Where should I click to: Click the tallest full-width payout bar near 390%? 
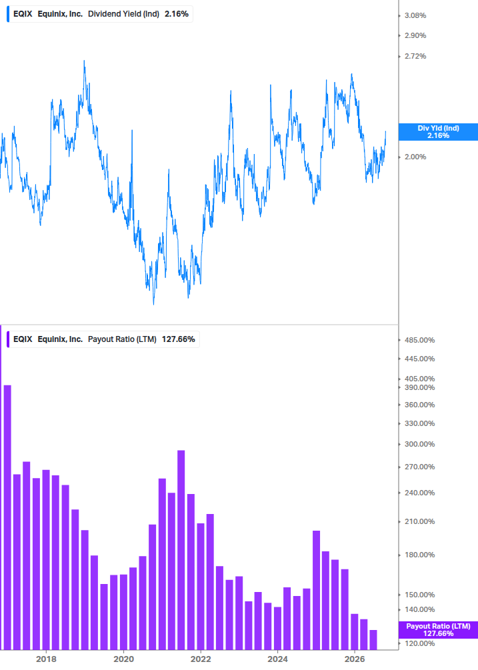coord(7,517)
